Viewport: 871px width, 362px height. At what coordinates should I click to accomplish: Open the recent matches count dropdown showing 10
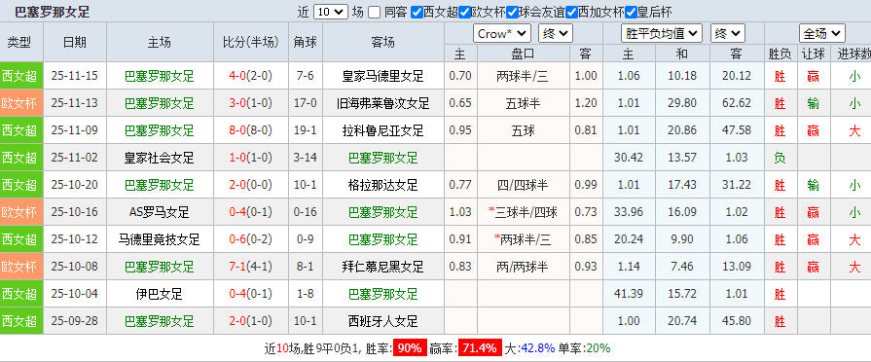click(x=331, y=13)
